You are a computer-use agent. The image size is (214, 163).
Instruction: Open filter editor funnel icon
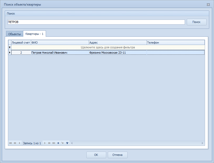point(67,143)
